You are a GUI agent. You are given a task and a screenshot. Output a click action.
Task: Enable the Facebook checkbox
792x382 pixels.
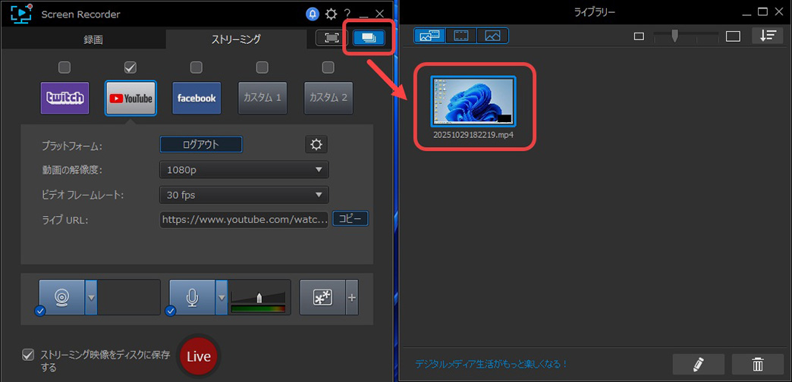[x=196, y=67]
